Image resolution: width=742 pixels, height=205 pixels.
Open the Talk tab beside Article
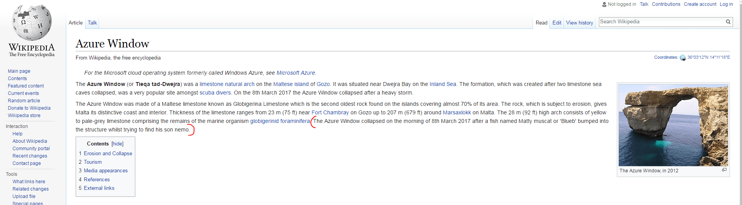pos(92,23)
